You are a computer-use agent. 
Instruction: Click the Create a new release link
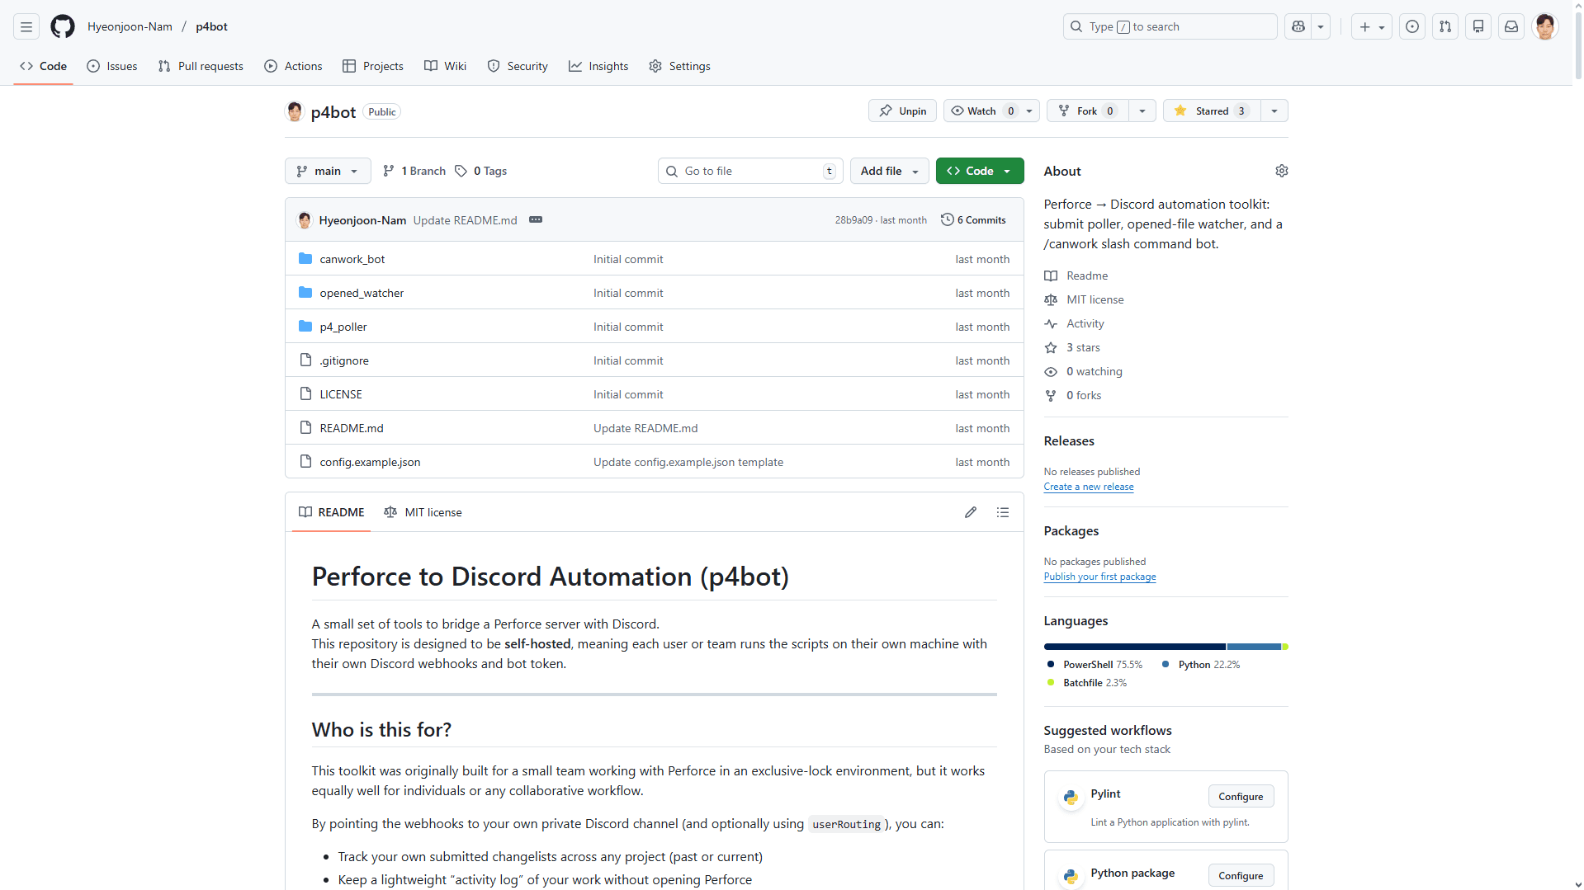[x=1088, y=487]
